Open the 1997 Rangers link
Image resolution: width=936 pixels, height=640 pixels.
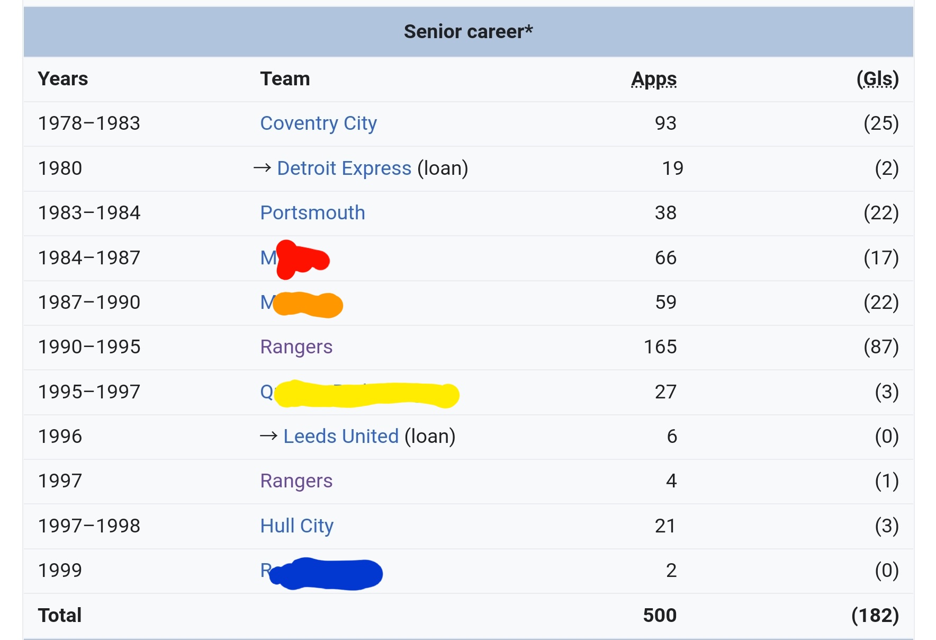pos(296,481)
